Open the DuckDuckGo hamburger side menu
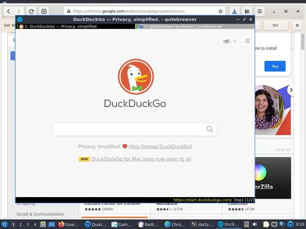 (x=247, y=41)
